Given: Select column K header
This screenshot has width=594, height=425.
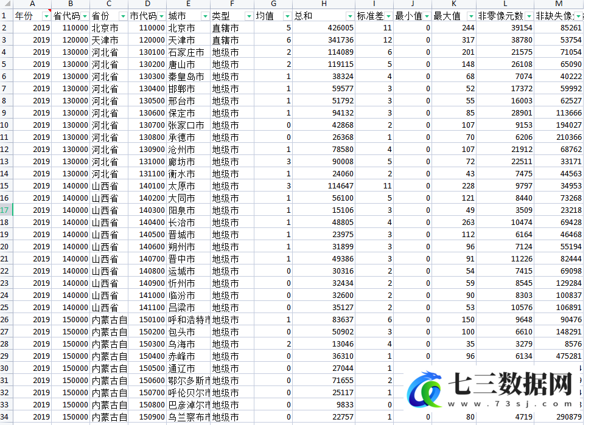Looking at the screenshot, I should [454, 4].
